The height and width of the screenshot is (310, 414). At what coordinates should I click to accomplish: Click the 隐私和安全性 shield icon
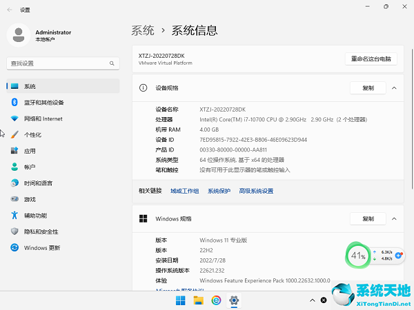[x=14, y=231]
